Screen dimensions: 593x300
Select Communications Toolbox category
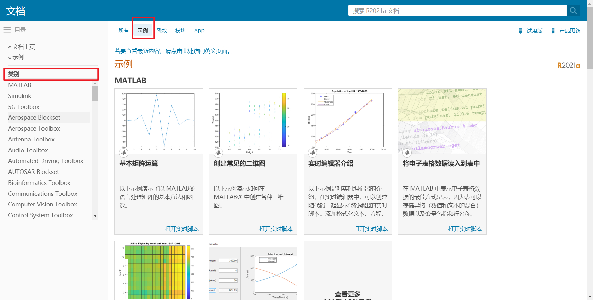pos(43,194)
